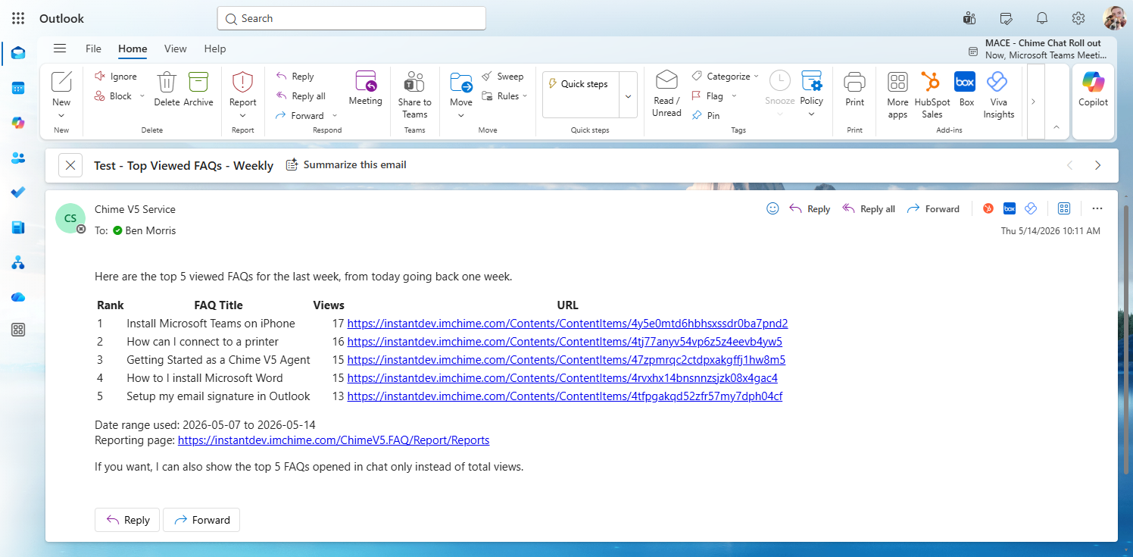Show more ribbon commands arrow
Viewport: 1133px width, 557px height.
[x=1034, y=102]
